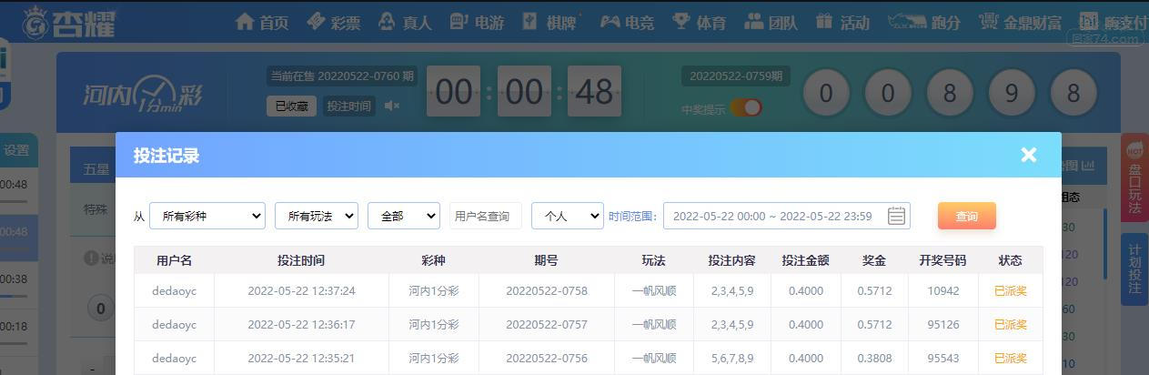Open the 个人 scope dropdown
The image size is (1149, 375).
(568, 216)
